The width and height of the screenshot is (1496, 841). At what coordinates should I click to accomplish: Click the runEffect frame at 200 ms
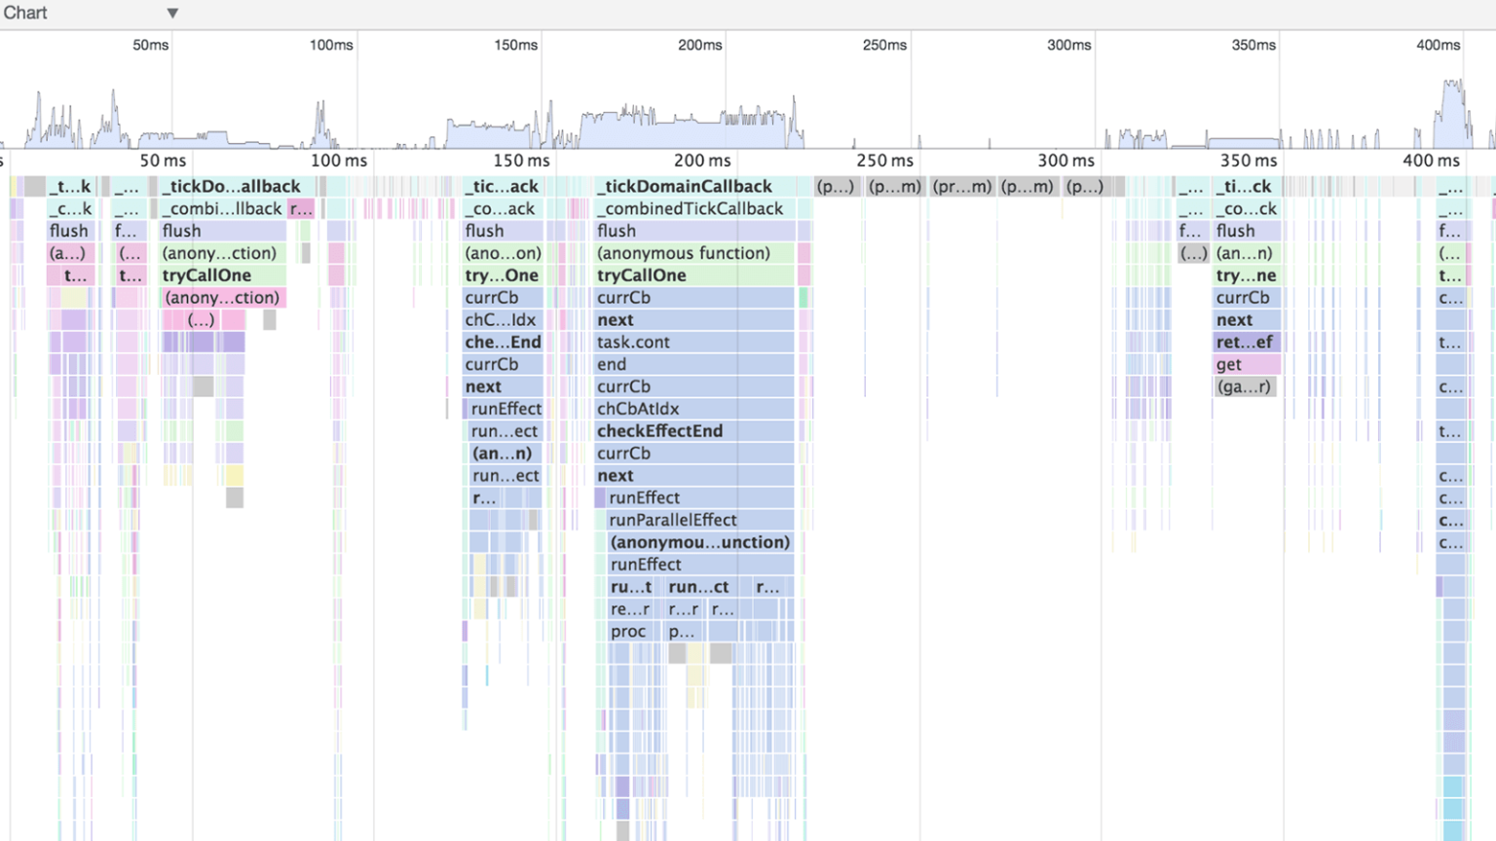click(x=645, y=497)
